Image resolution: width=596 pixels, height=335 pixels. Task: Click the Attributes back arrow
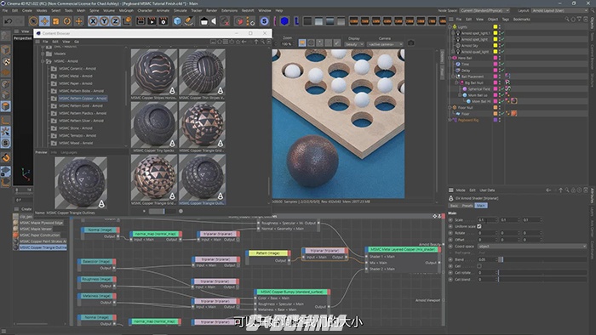pyautogui.click(x=548, y=190)
